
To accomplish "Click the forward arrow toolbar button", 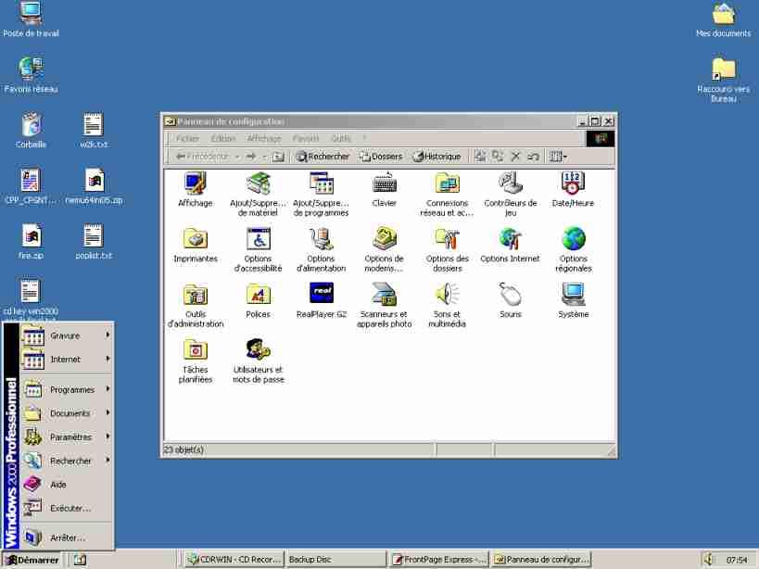I will pos(251,157).
